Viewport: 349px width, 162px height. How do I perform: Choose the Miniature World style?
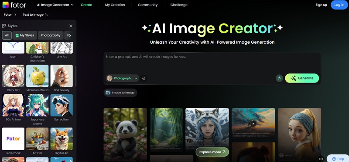point(38,76)
